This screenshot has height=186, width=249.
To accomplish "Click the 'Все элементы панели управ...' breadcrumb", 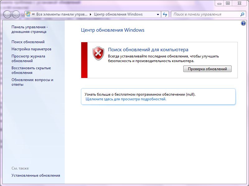I will coord(62,14).
